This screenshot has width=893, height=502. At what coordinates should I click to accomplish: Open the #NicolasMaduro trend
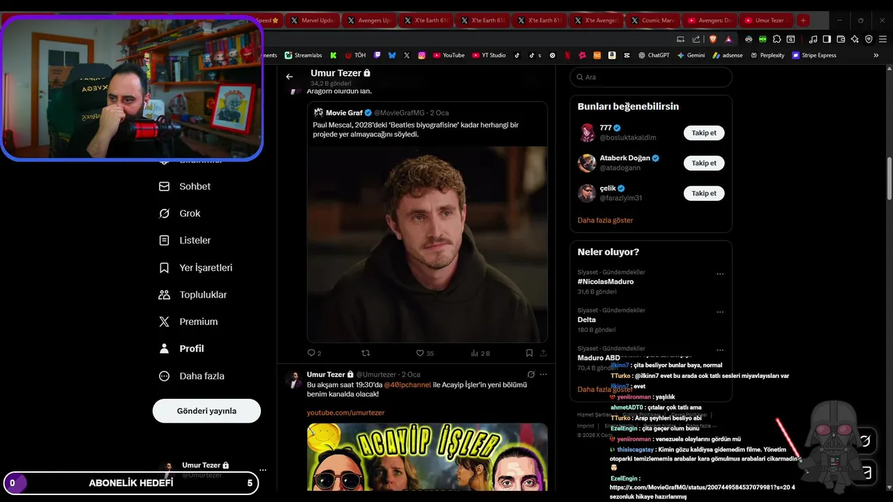pos(606,282)
